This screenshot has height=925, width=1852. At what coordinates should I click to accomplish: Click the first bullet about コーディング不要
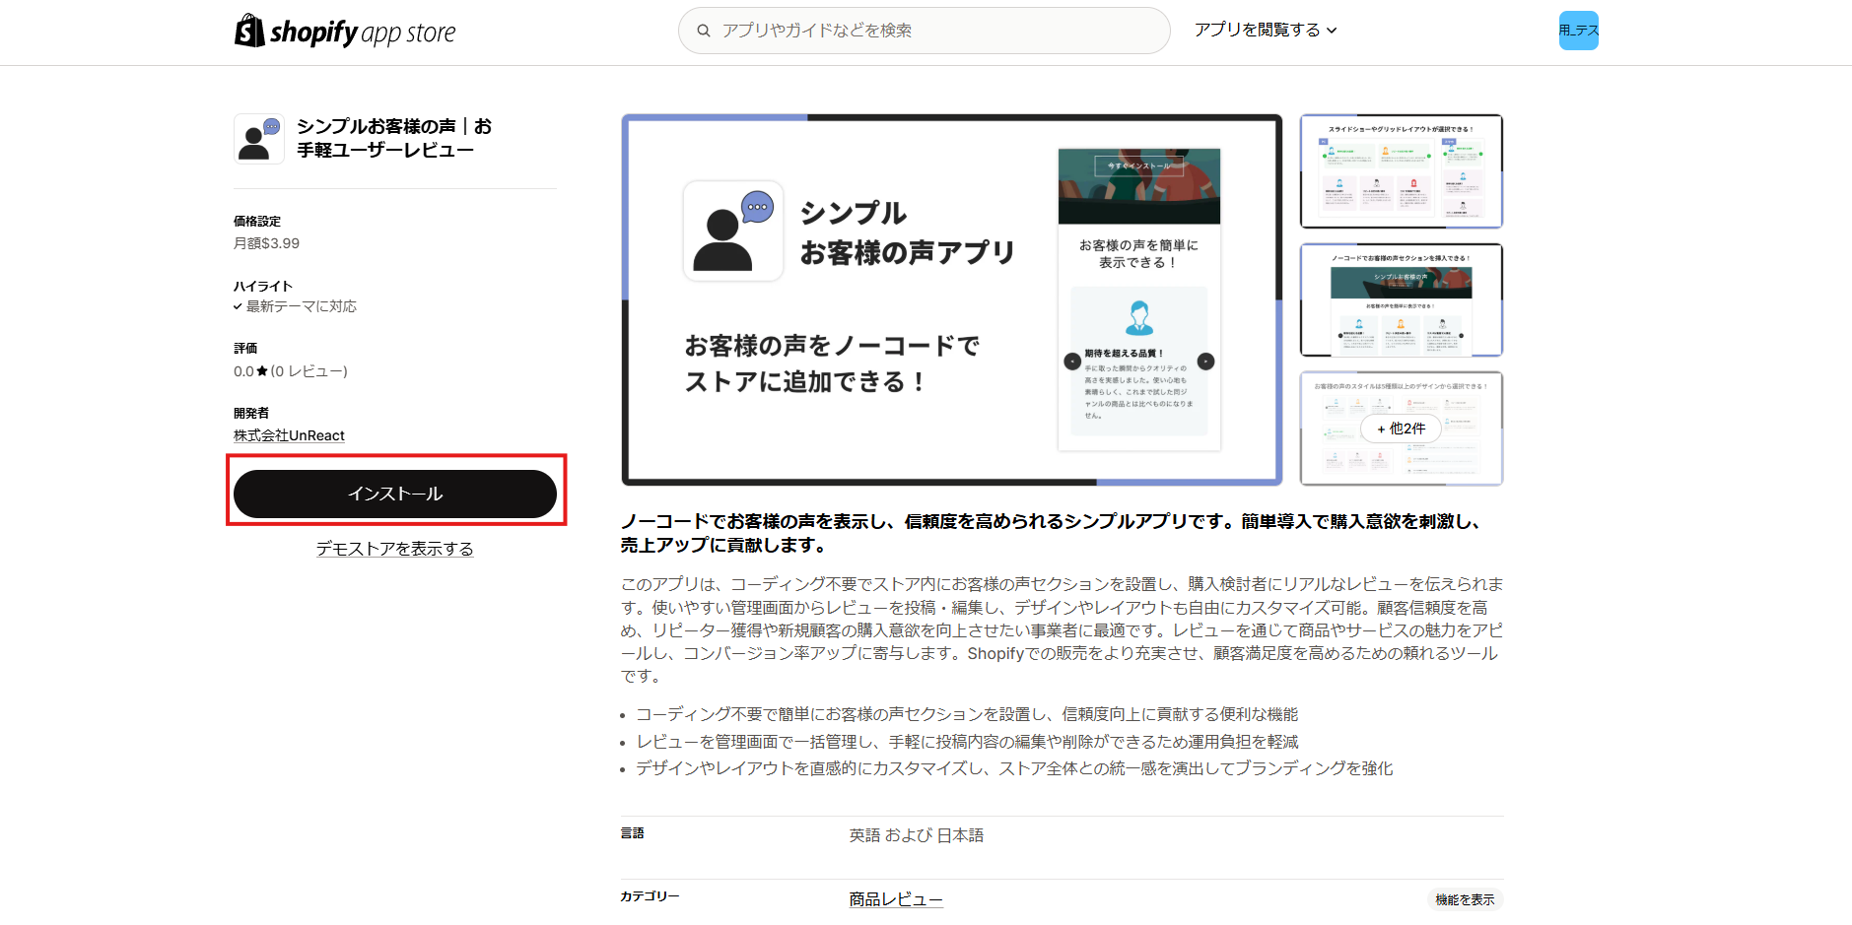(x=967, y=714)
